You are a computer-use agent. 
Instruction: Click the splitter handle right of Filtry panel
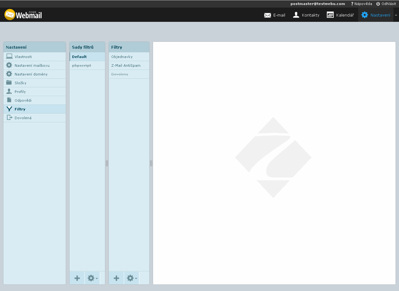coord(151,163)
